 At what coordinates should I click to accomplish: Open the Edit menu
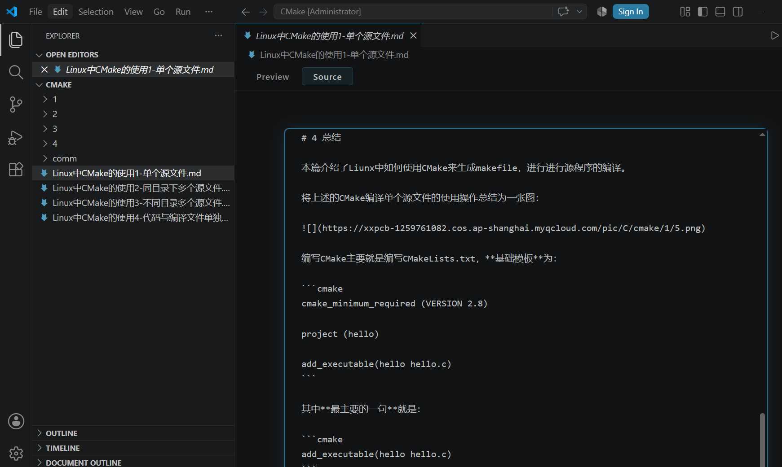(60, 12)
